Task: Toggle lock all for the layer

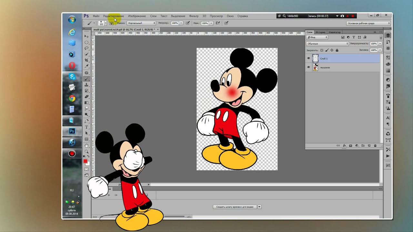Action: 337,50
